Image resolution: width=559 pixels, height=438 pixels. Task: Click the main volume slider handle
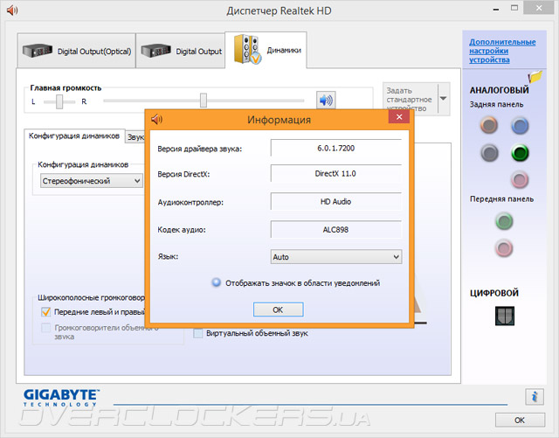(204, 101)
